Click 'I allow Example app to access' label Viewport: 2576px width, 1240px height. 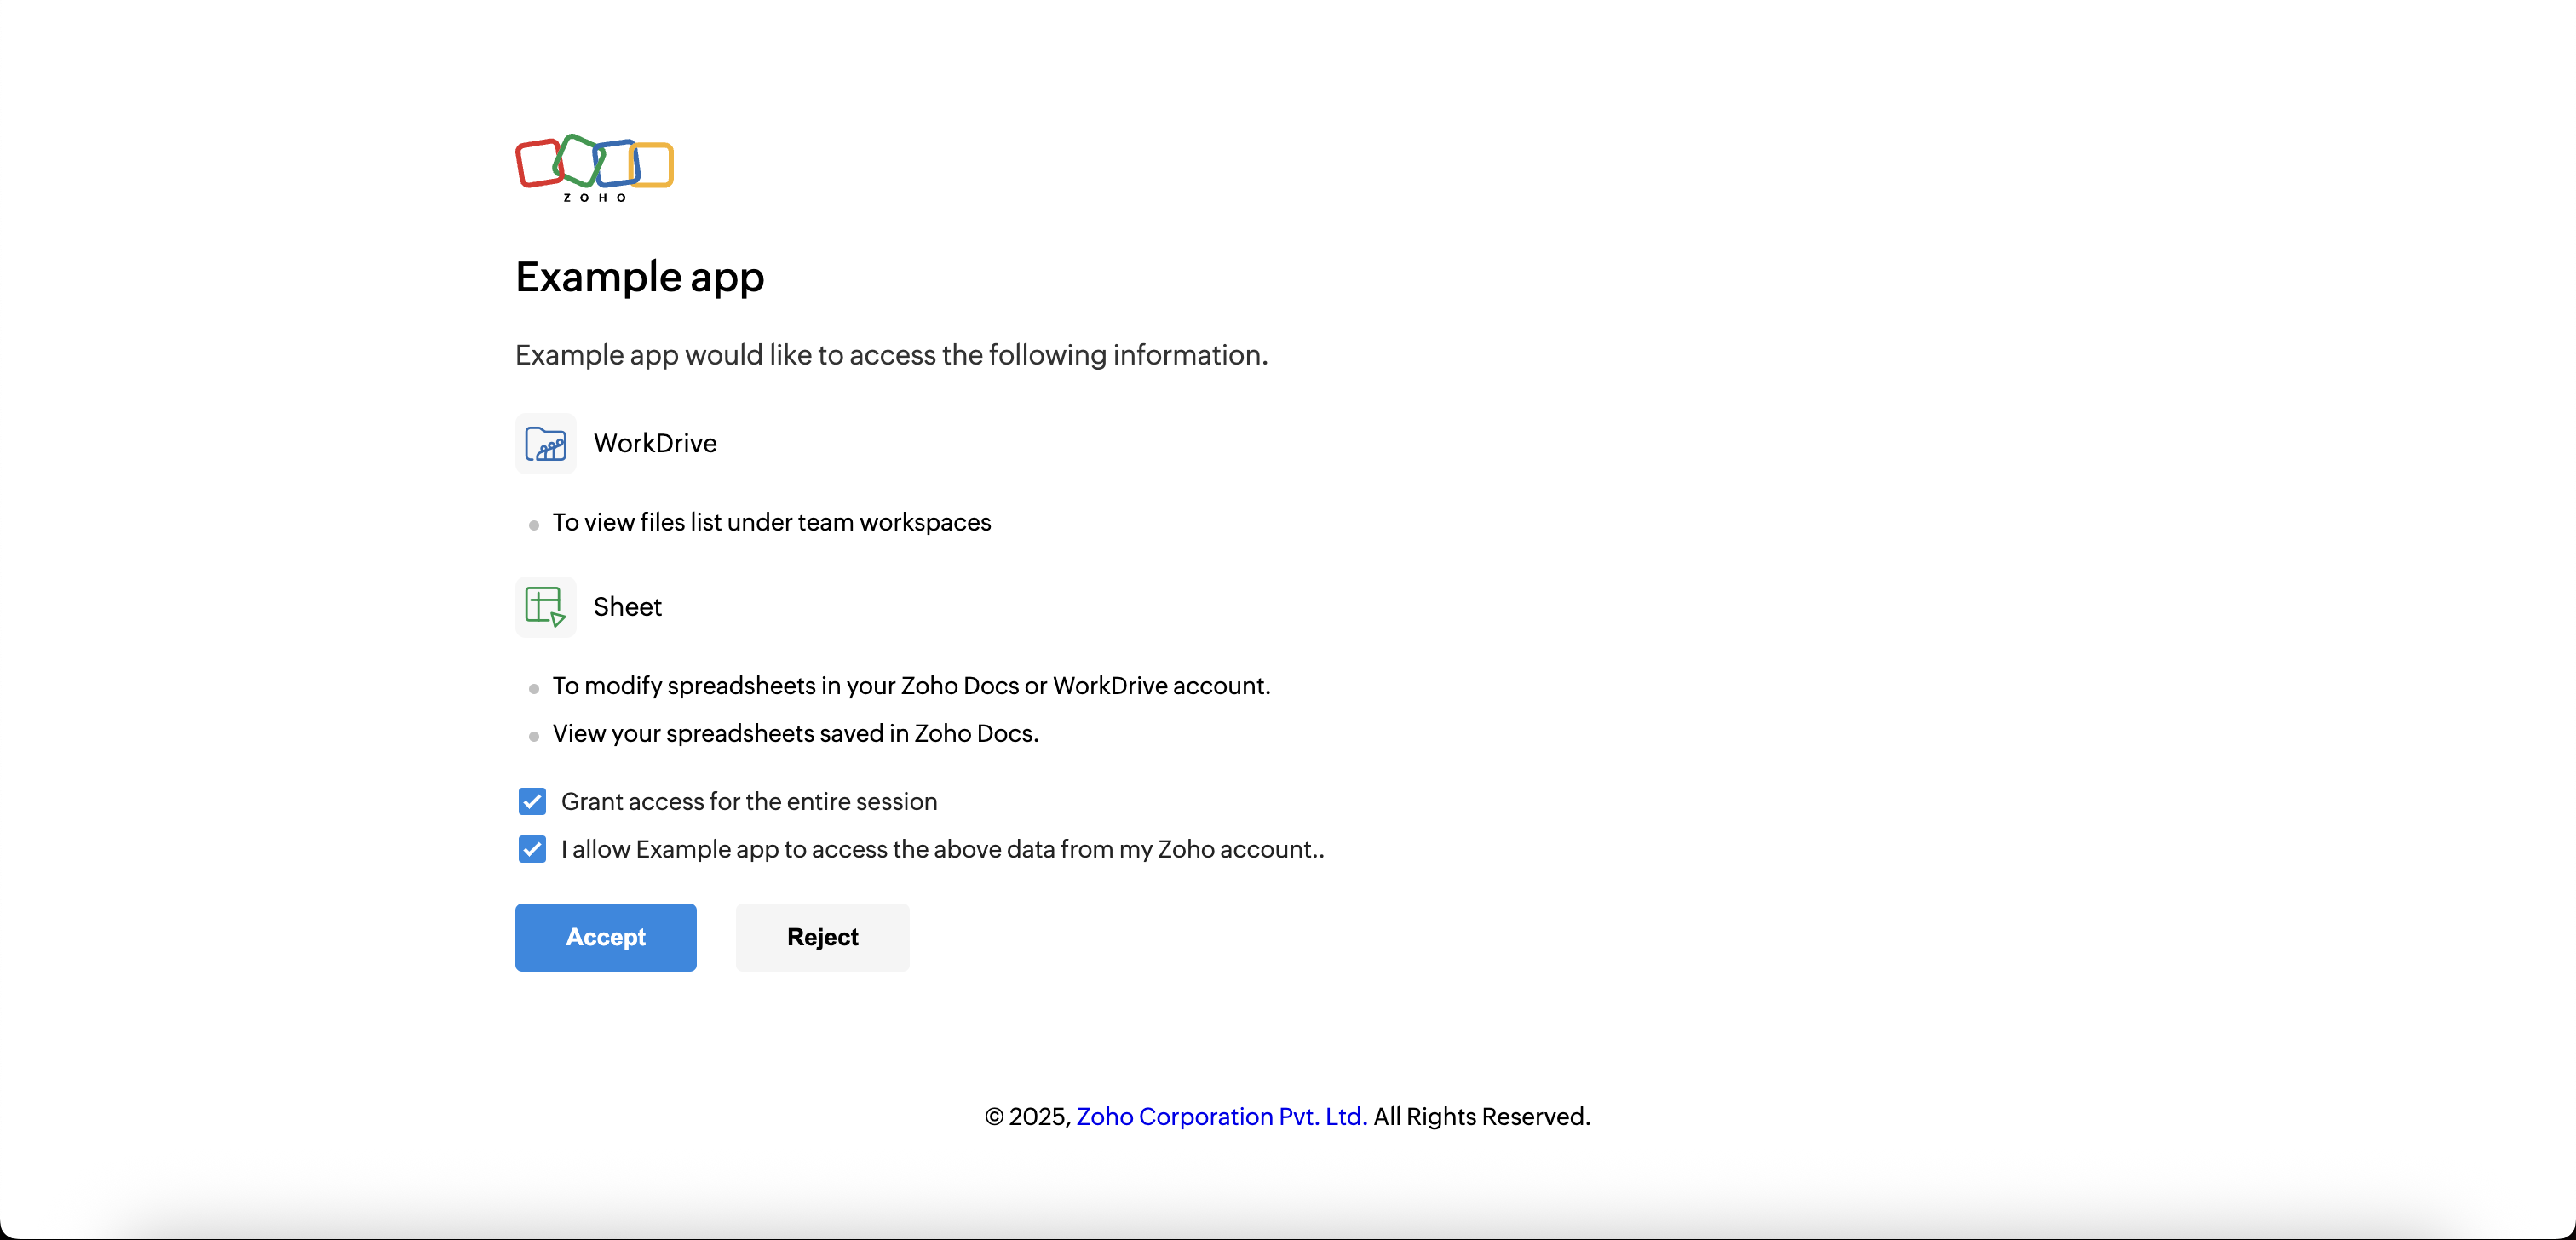tap(941, 849)
